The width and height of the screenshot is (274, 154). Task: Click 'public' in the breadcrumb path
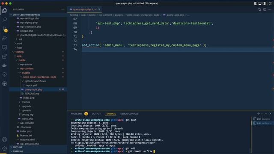point(92,15)
